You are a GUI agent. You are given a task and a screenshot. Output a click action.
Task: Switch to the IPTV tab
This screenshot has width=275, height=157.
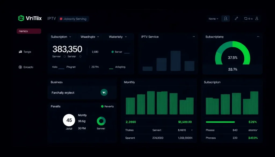pos(52,19)
